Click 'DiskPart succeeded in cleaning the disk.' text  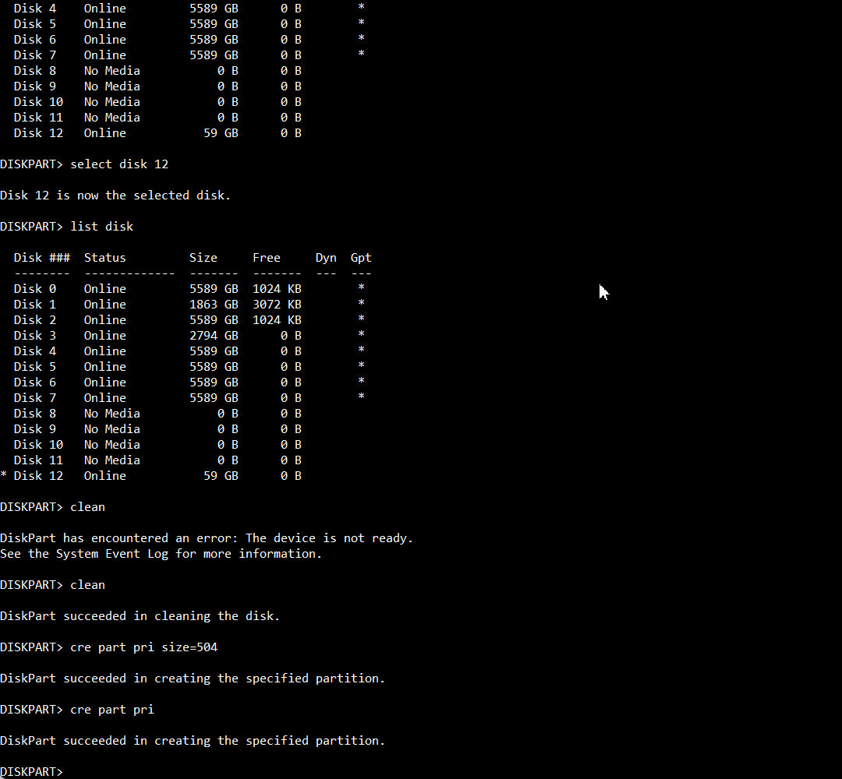click(140, 616)
